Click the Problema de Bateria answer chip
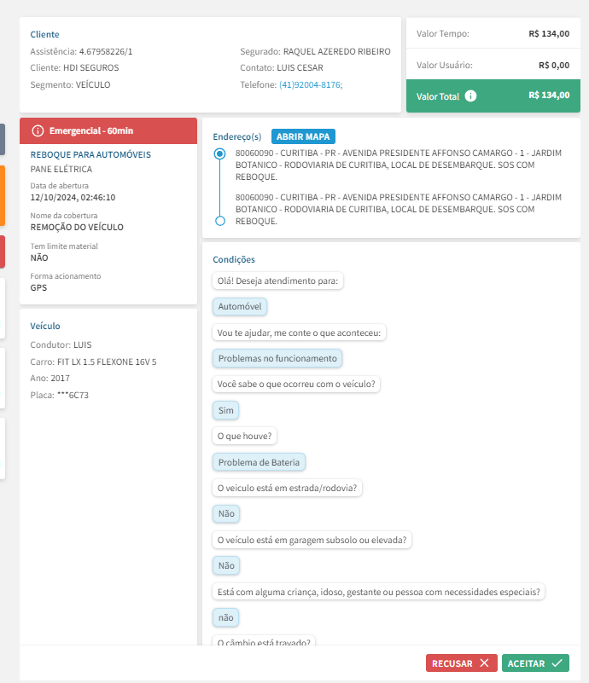The image size is (589, 683). (x=259, y=462)
